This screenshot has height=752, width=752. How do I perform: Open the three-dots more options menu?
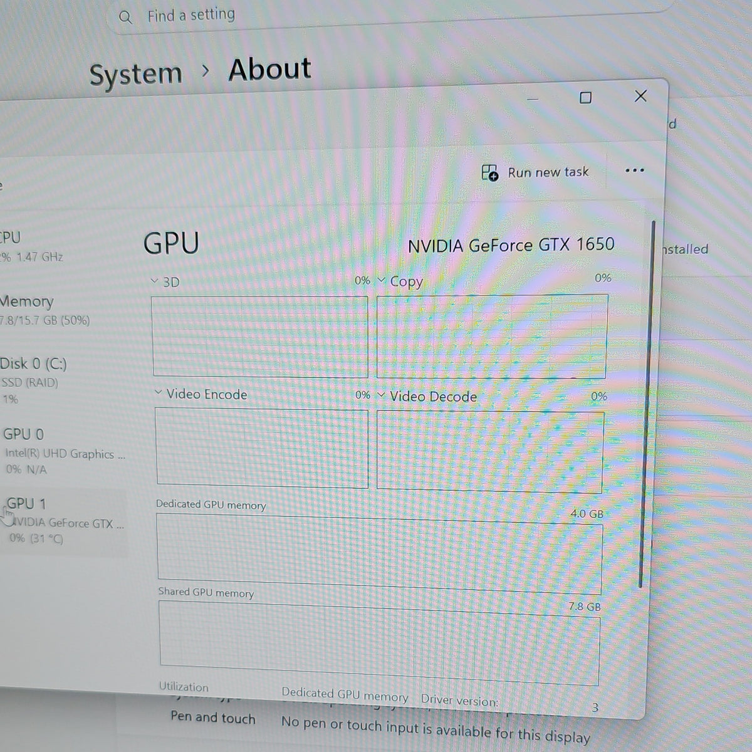[634, 170]
